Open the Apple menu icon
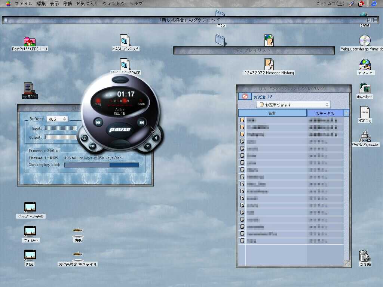383x287 pixels. point(8,3)
